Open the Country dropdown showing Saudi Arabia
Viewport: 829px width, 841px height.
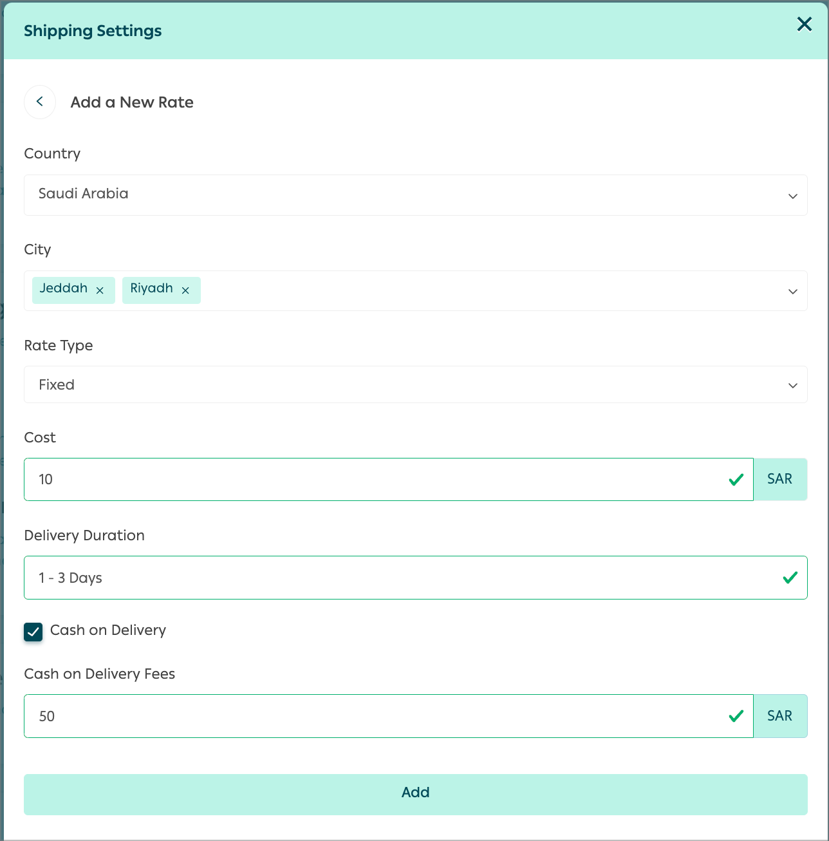point(416,195)
